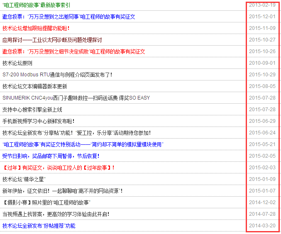Open the 万万没想到之细节决定成败 voting post

pos(73,51)
